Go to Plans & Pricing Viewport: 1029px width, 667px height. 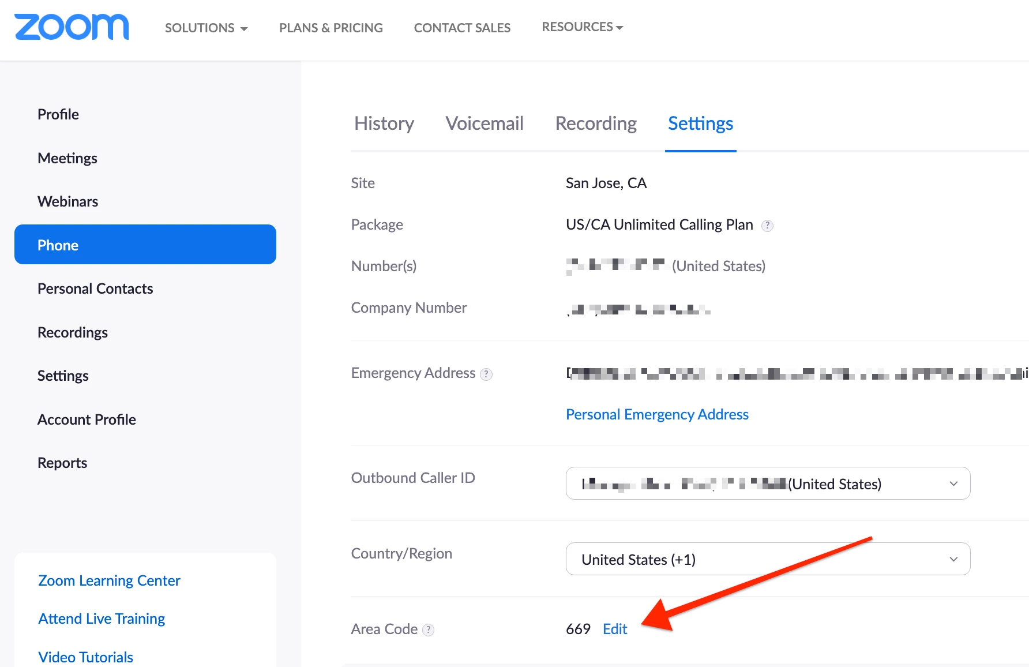331,28
